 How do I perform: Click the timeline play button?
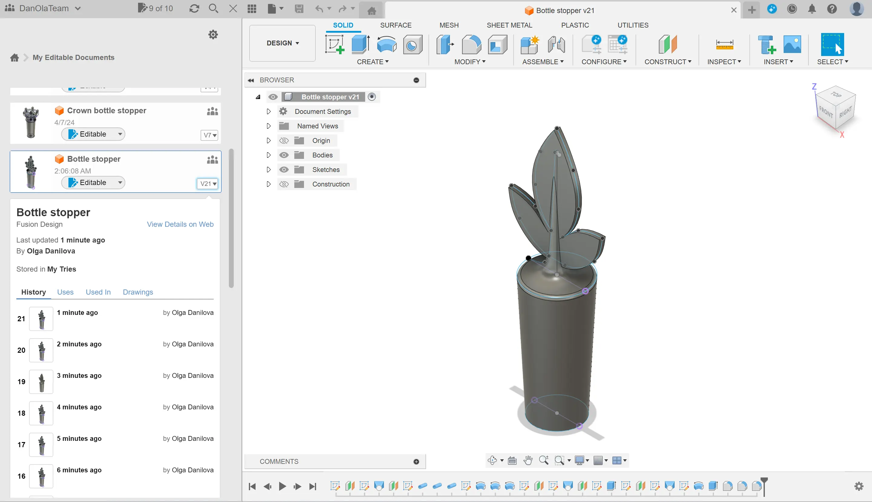(x=282, y=487)
